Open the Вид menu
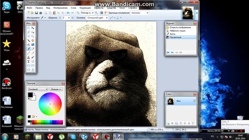This screenshot has height=140, width=249. pyautogui.click(x=48, y=8)
